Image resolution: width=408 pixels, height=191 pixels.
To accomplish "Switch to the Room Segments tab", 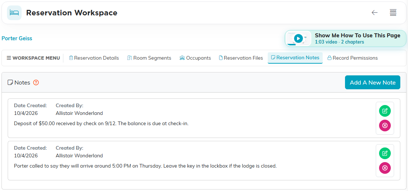I will point(149,58).
